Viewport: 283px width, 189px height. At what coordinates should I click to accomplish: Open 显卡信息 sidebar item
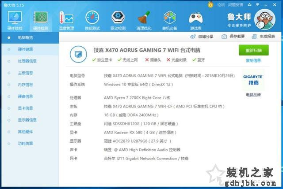point(30,108)
